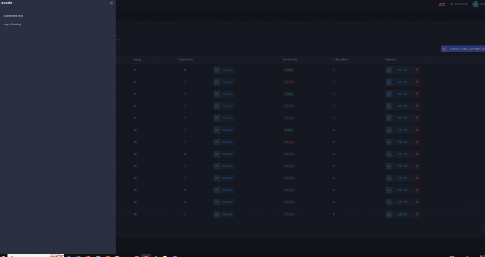Click the trash icon in the last row
This screenshot has height=257, width=485.
(417, 214)
